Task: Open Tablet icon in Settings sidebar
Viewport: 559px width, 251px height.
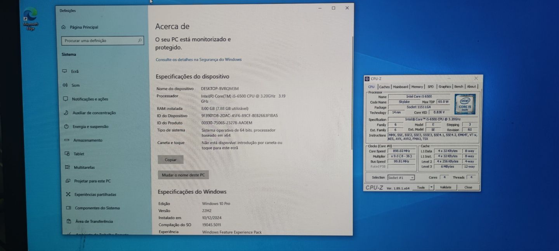Action: [67, 154]
